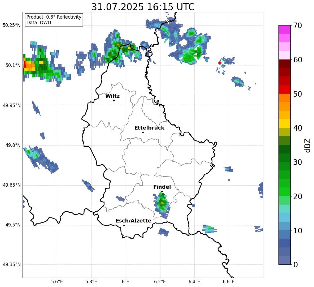Click the 50.25°N latitude label

coord(12,25)
